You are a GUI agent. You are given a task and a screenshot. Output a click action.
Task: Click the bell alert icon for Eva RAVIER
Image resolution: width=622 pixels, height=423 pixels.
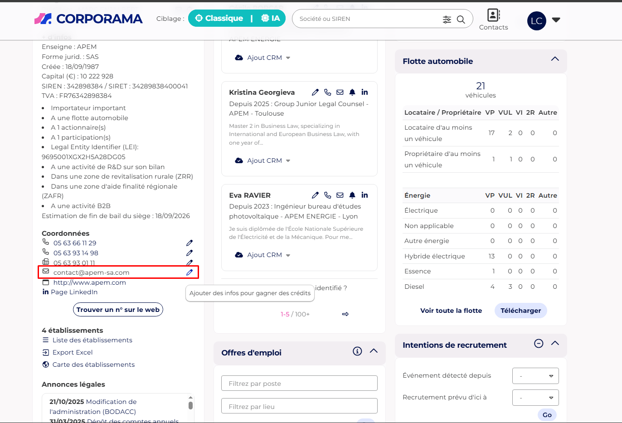352,195
